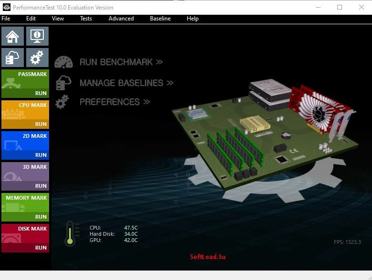Open the Baseline menu

pos(160,19)
